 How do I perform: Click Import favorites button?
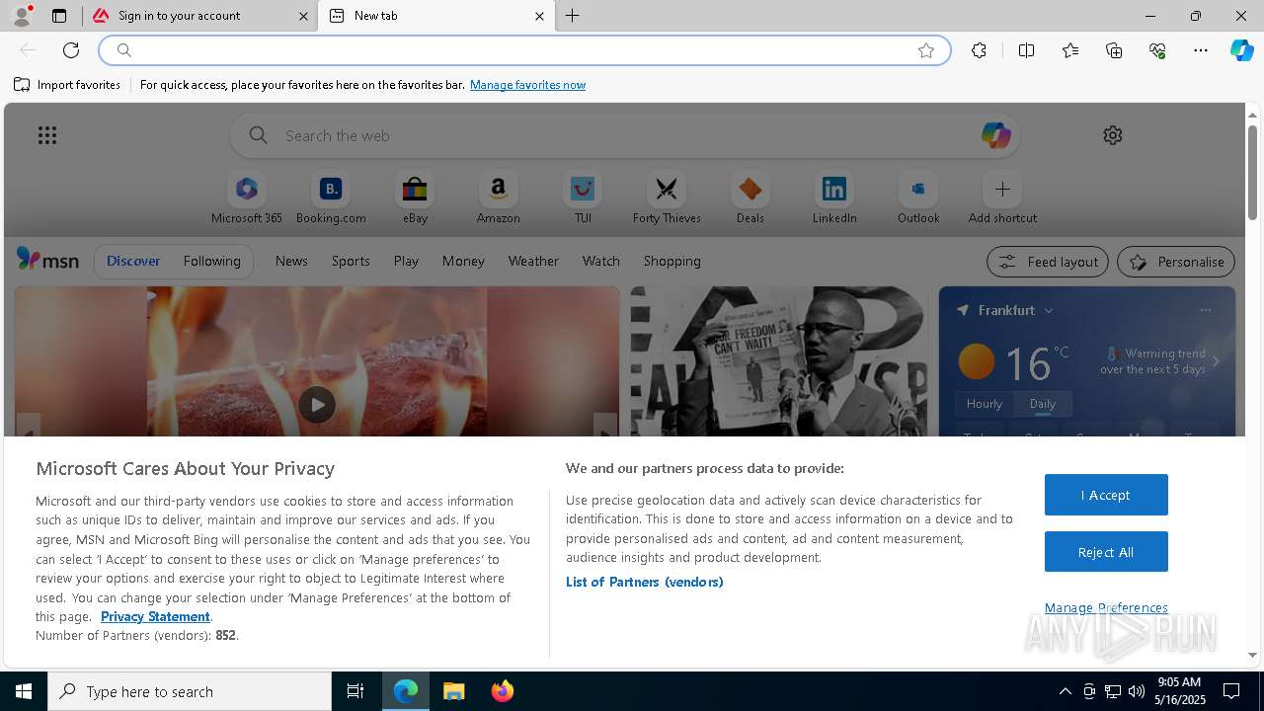point(67,85)
